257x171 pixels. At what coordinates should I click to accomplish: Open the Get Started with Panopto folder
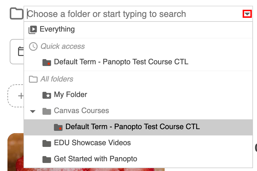96,159
